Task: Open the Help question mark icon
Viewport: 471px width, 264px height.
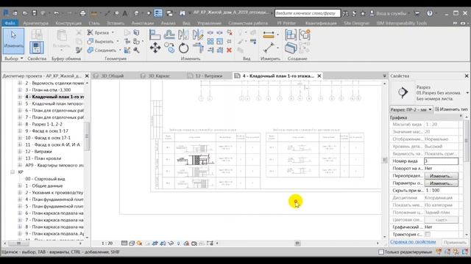Action: tap(430, 13)
